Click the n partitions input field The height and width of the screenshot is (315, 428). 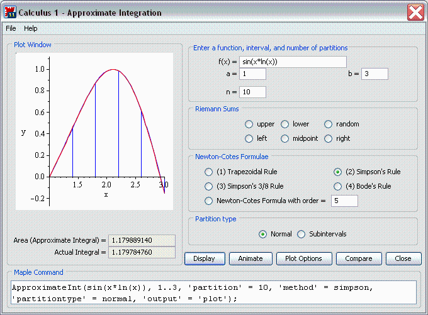click(252, 92)
